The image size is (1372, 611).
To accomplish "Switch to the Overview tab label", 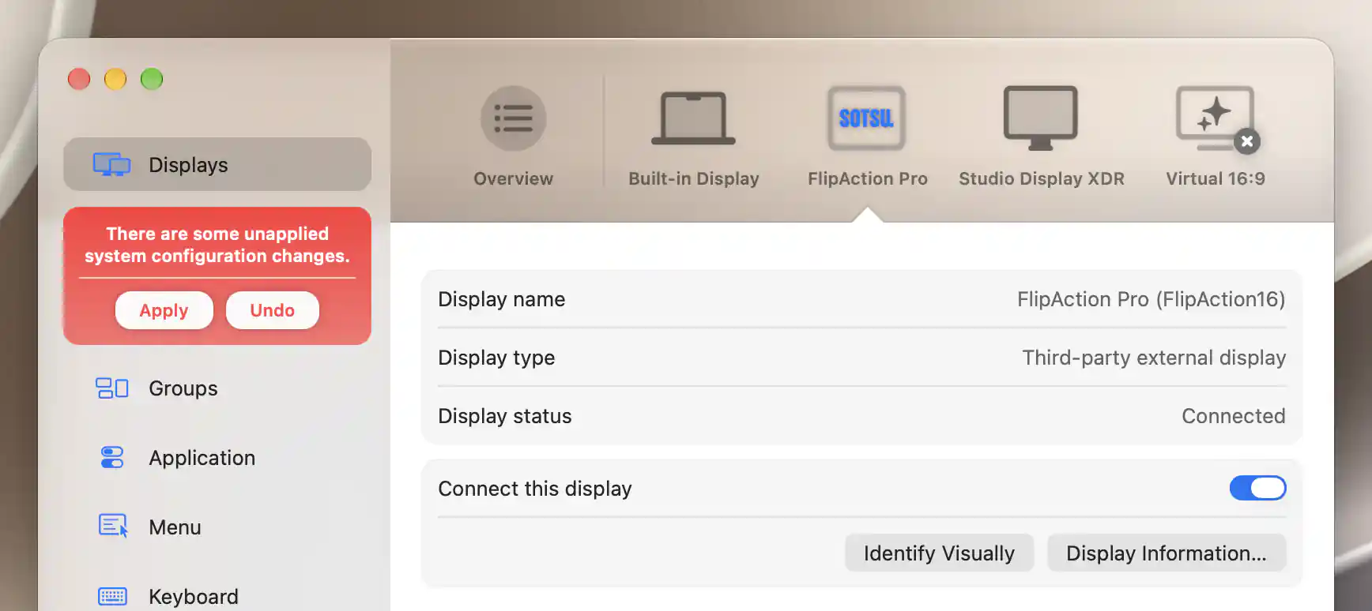I will click(513, 178).
